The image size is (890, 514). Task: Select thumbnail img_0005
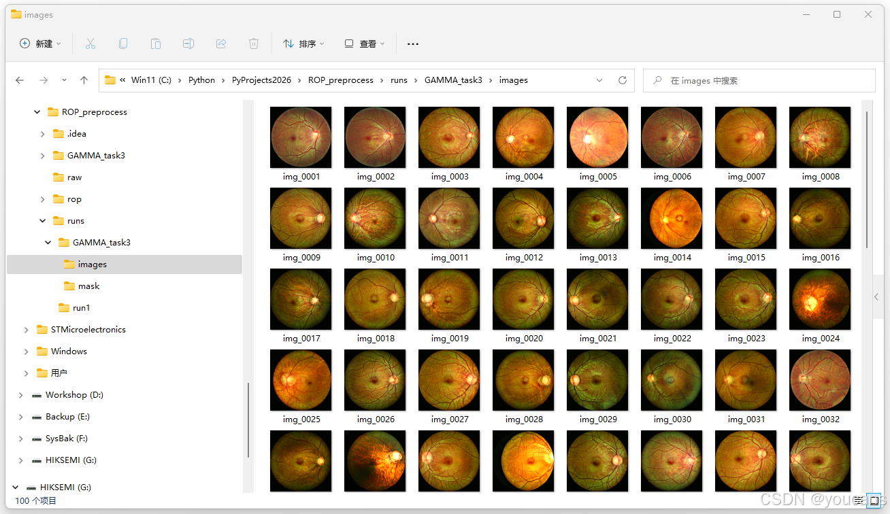[597, 137]
